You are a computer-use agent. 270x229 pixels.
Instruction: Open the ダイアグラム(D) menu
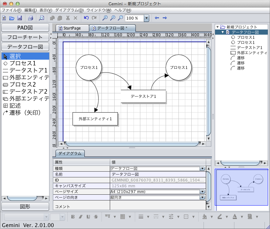[69, 10]
